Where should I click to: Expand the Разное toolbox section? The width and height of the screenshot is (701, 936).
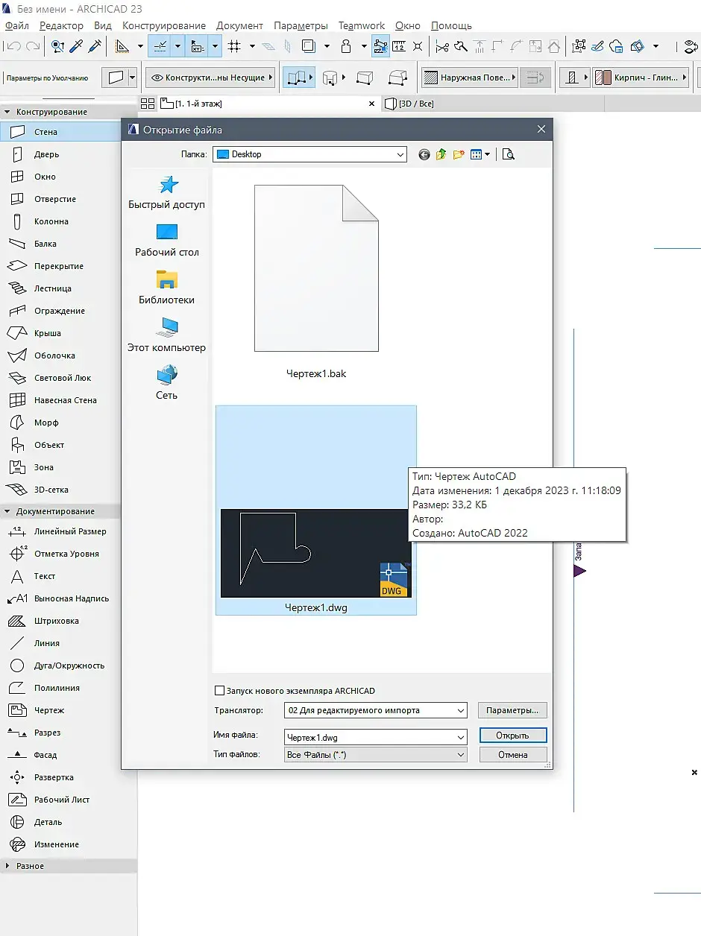[x=7, y=866]
